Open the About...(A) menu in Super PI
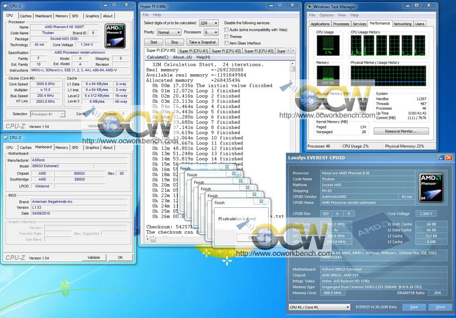Screen dimensions: 456x318 182,57
